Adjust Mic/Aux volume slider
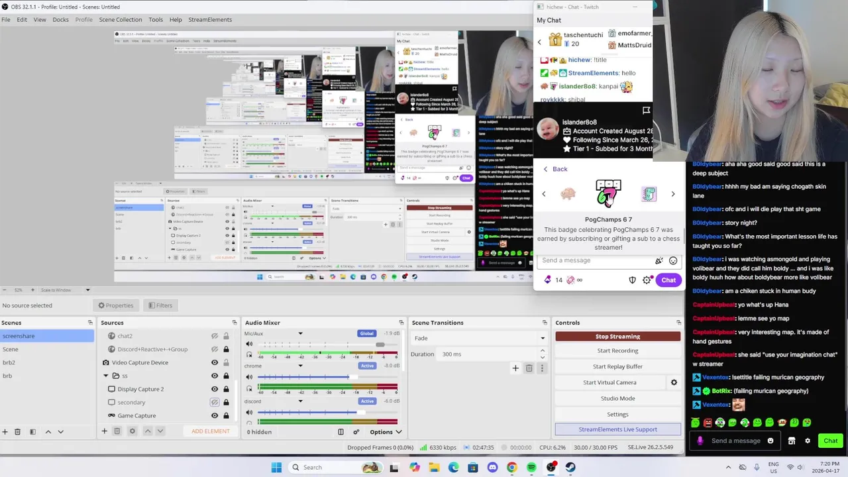Viewport: 848px width, 477px height. (x=380, y=344)
